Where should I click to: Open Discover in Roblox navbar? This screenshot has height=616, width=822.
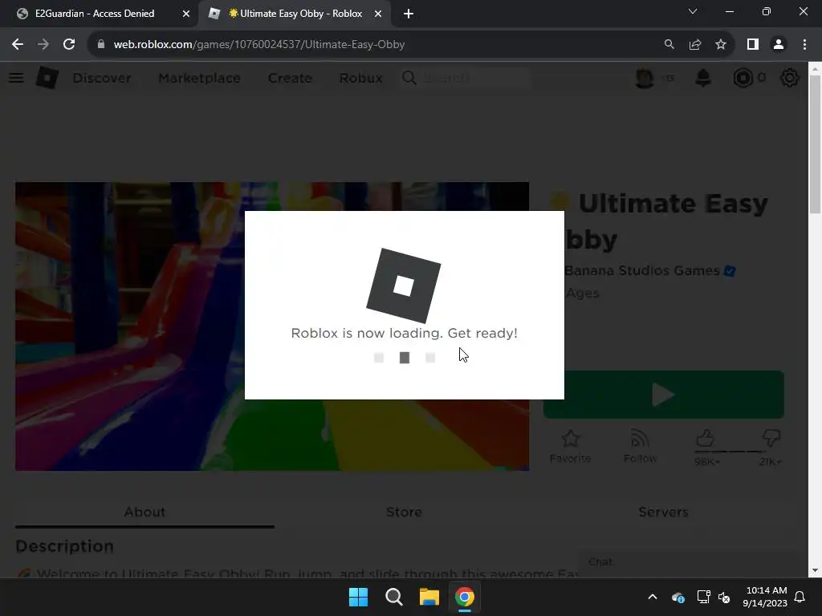[x=102, y=78]
